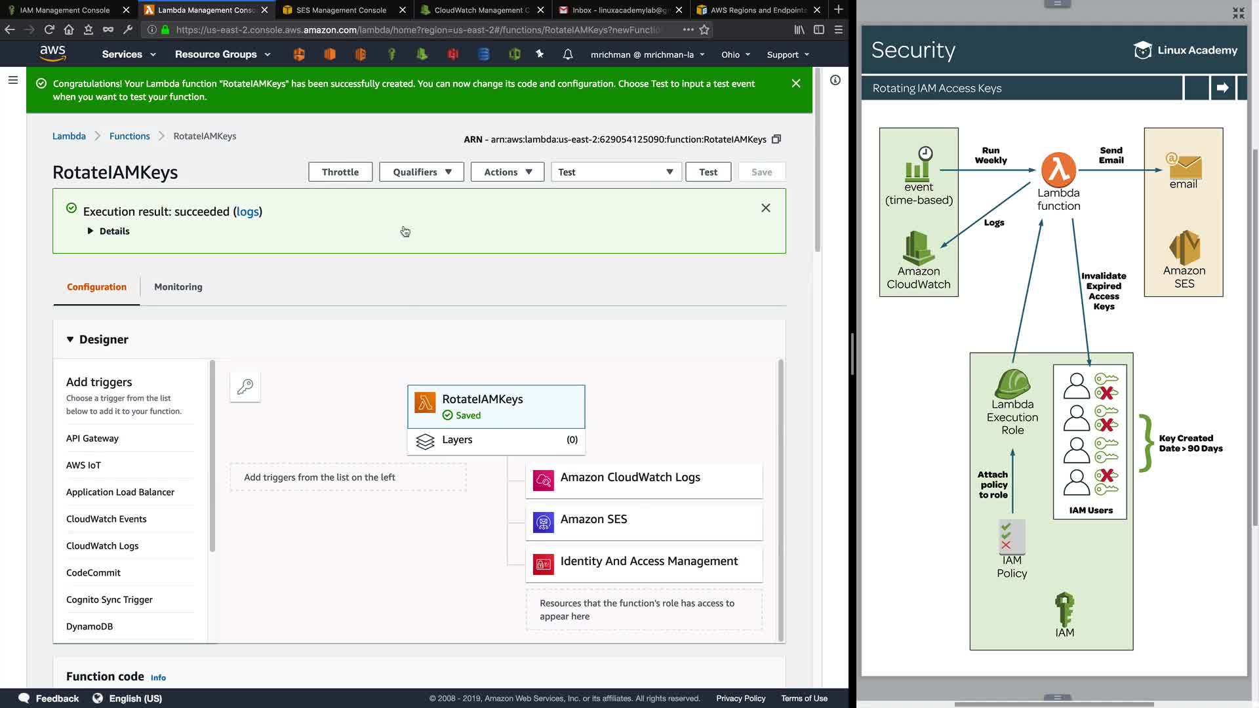Click the AWS logo home icon
The width and height of the screenshot is (1259, 708).
(x=52, y=53)
